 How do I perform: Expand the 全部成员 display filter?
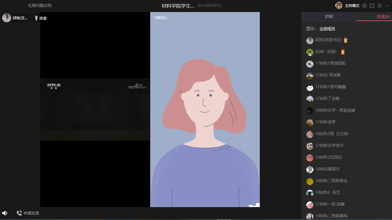(327, 29)
